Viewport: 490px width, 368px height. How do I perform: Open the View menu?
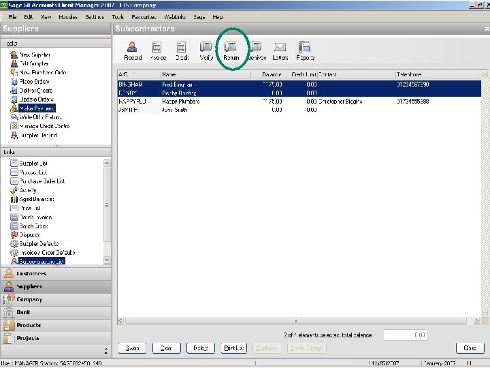46,17
